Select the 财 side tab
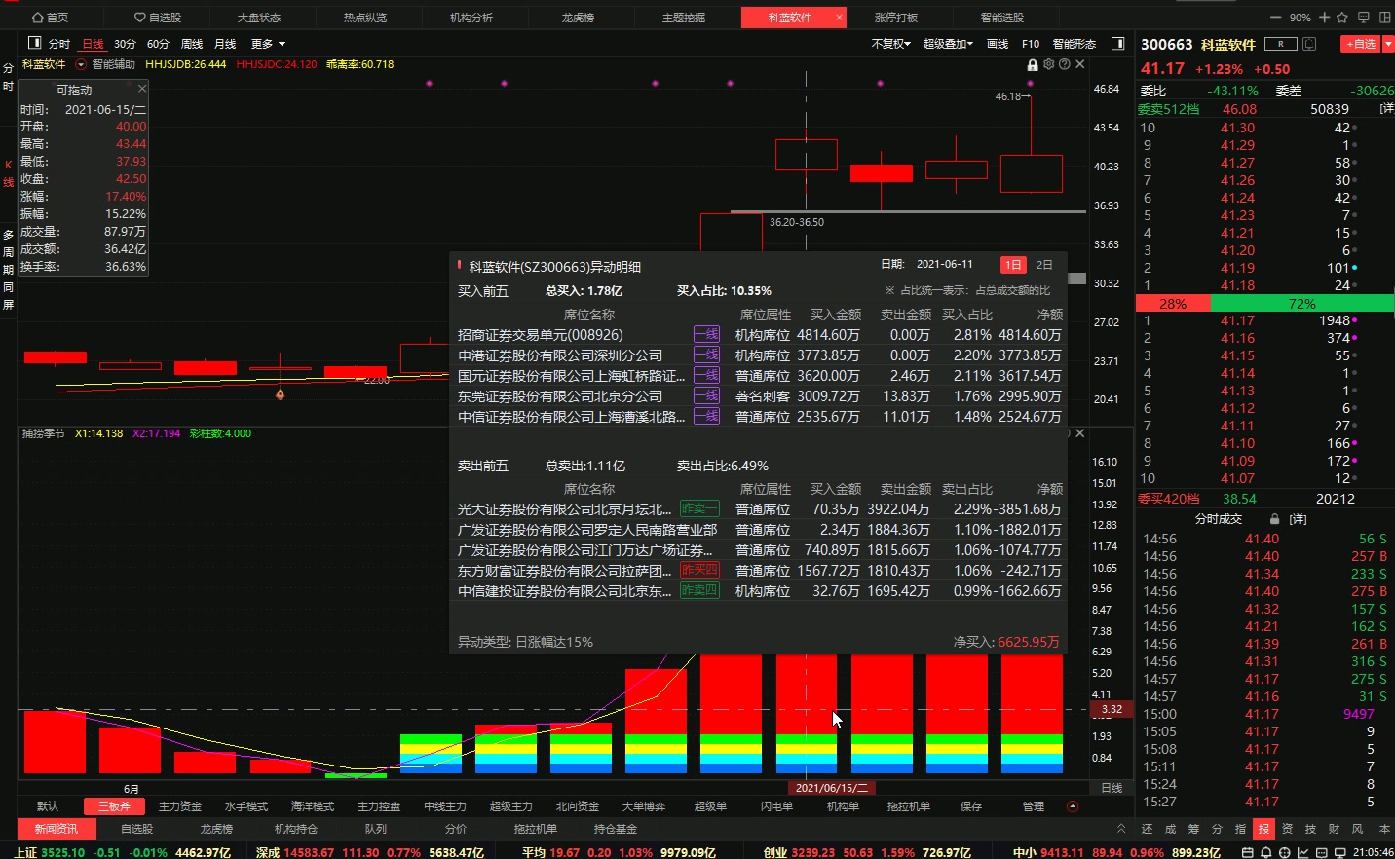 click(x=1334, y=829)
